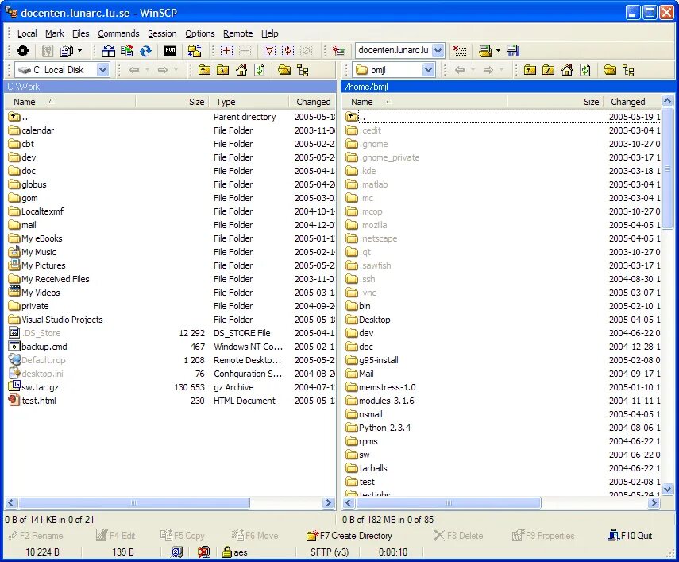Viewport: 679px width, 562px height.
Task: Open the Session menu
Action: tap(162, 33)
